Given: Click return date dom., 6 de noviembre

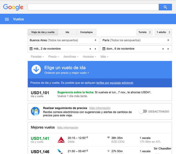Looking at the screenshot, I should tap(120, 49).
